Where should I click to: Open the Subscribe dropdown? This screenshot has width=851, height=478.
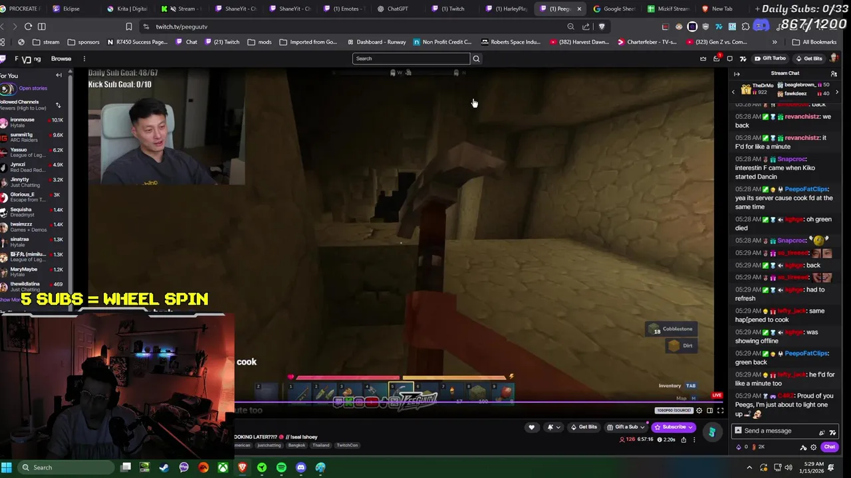[x=691, y=427]
